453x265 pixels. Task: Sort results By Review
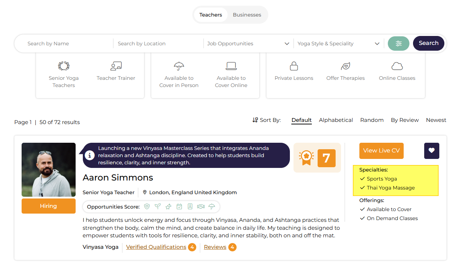[405, 120]
